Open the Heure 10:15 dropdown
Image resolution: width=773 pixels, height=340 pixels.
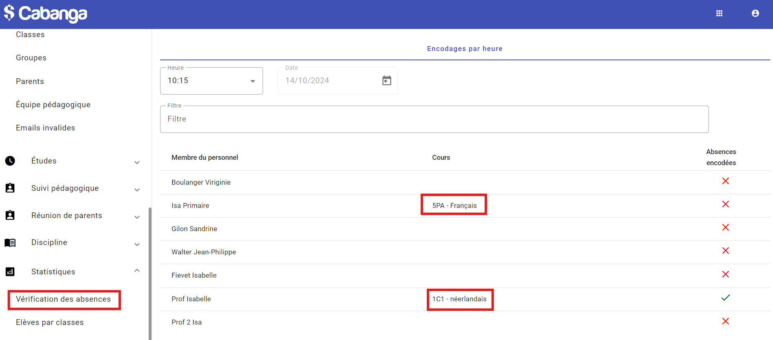coord(211,81)
